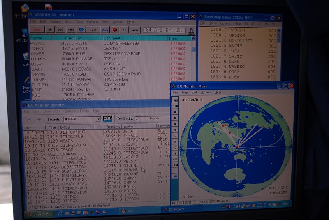Click the back arrow in DX Monitor History

tap(28, 120)
